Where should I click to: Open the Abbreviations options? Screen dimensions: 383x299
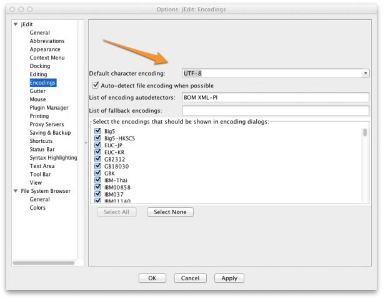point(47,41)
